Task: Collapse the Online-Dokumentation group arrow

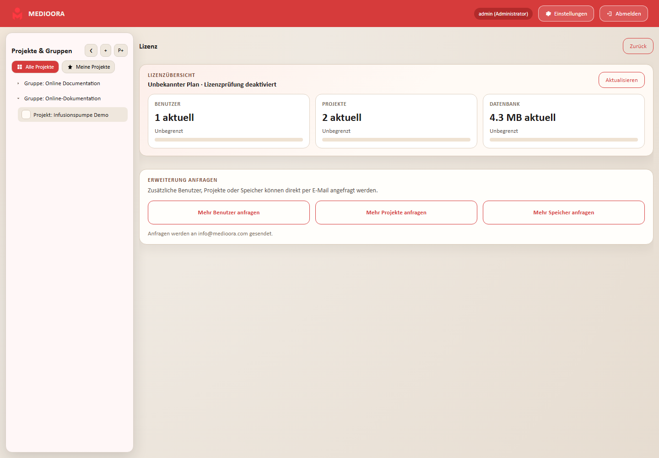Action: click(18, 98)
